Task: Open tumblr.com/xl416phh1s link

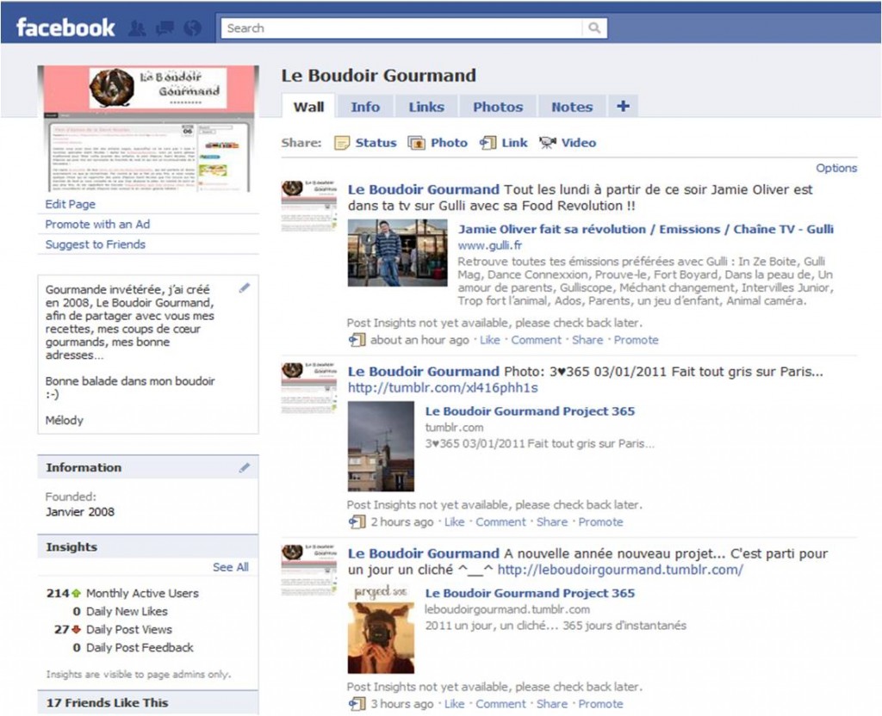Action: (443, 388)
